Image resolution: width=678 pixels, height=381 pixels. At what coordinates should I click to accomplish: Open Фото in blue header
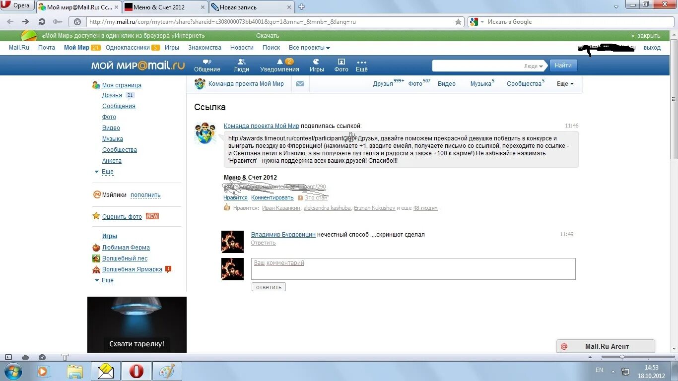point(341,65)
